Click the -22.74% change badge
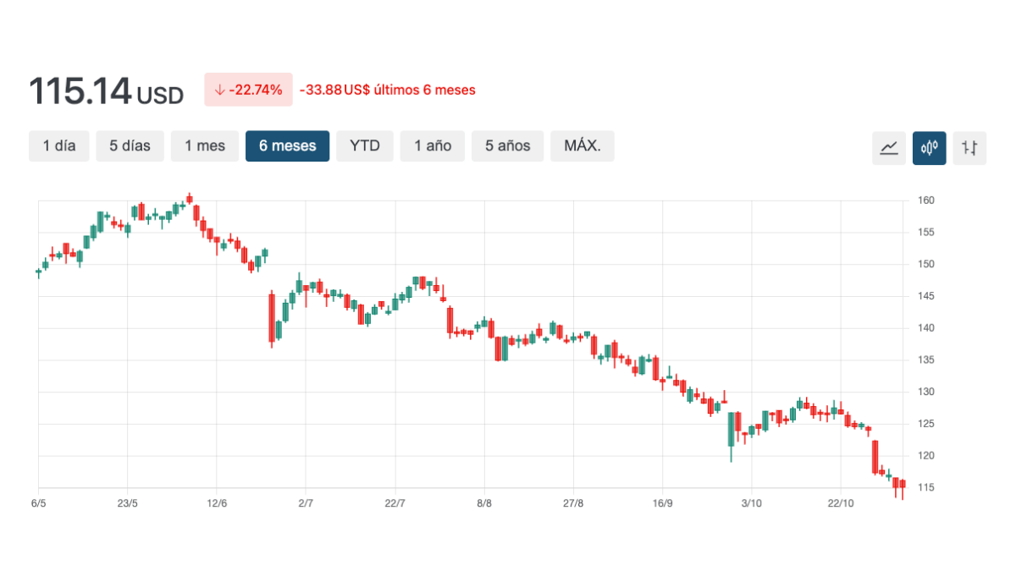The width and height of the screenshot is (1016, 571). [248, 89]
